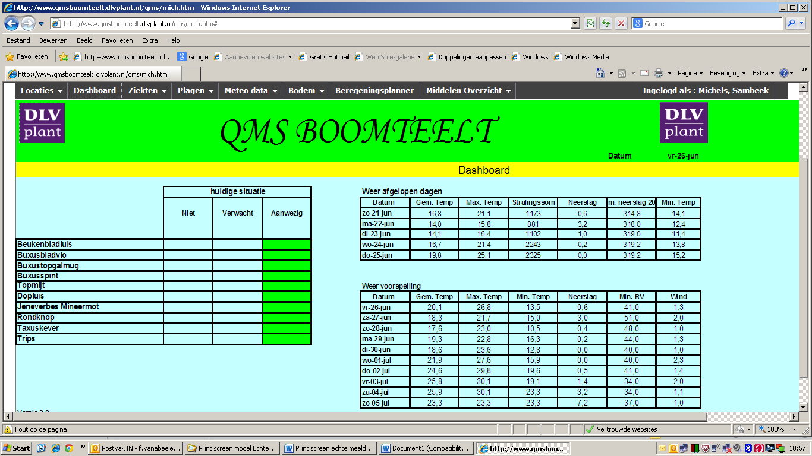Open the Gratis Hotmail favorites link
This screenshot has height=456, width=812.
(324, 57)
